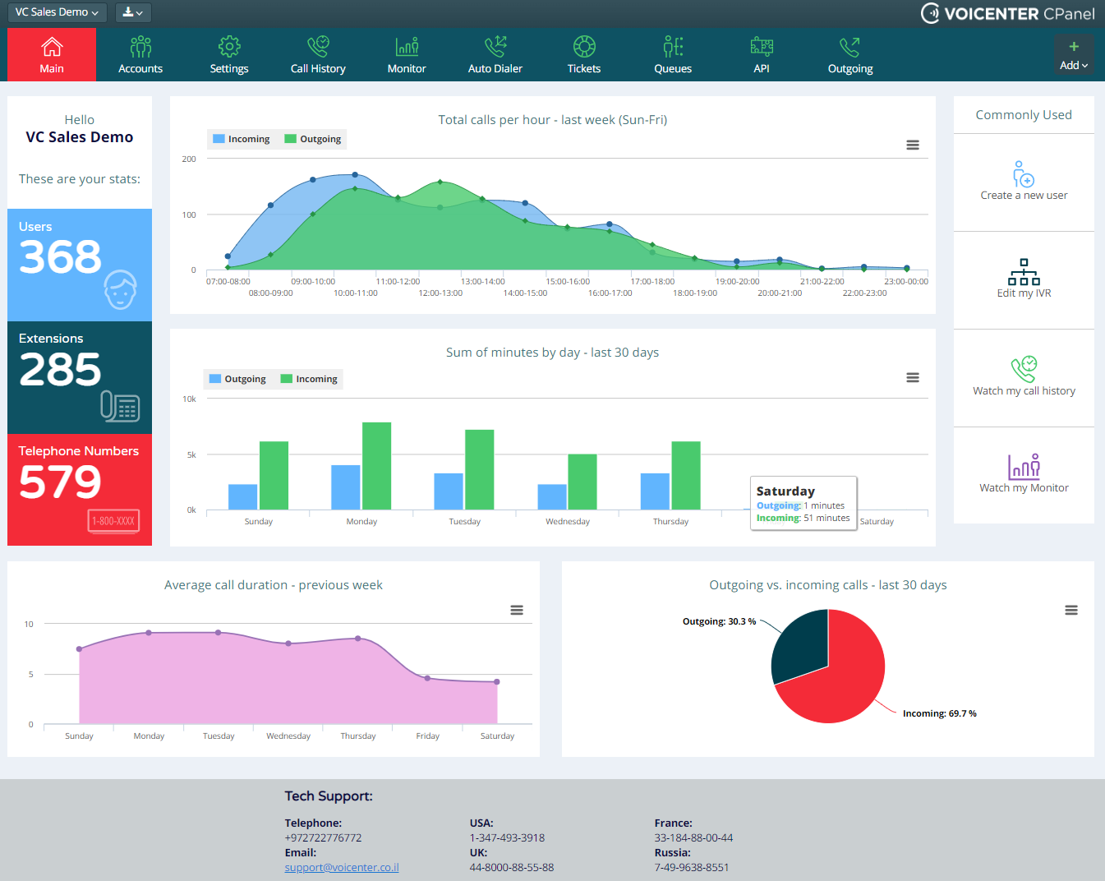The height and width of the screenshot is (881, 1105).
Task: Click the France number 33-184-88-00-44
Action: (693, 838)
